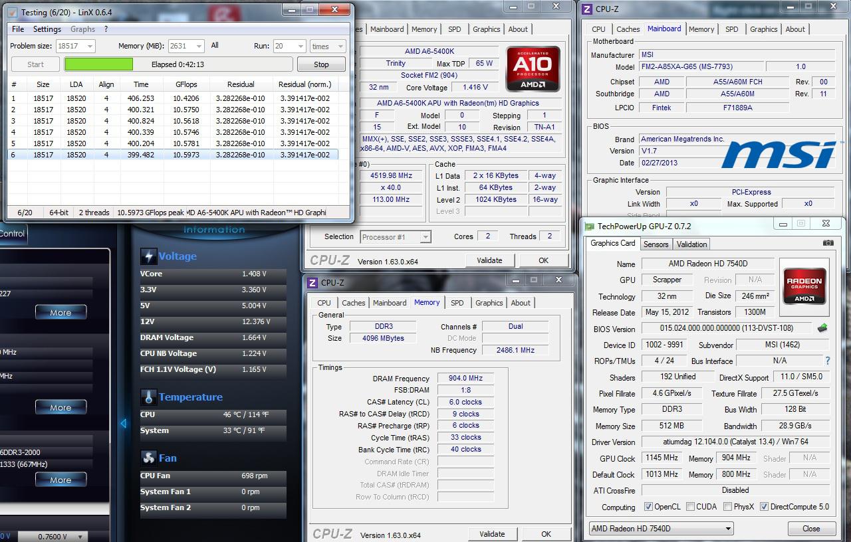
Task: Click the Temperature thermometer icon
Action: tap(148, 397)
